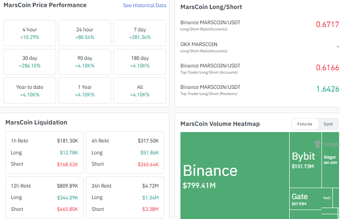
Task: Click the 0.6166 top trader accounts ratio
Action: (x=327, y=67)
